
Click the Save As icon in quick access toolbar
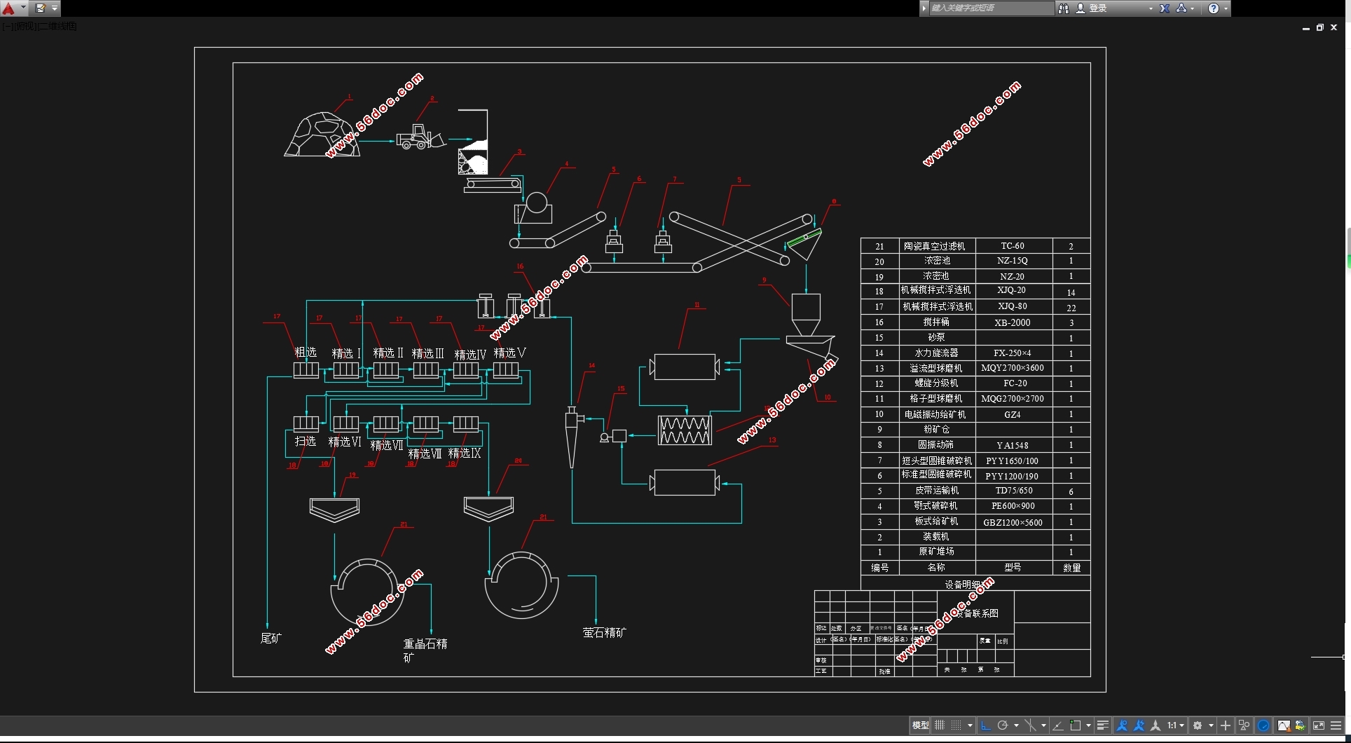(41, 8)
